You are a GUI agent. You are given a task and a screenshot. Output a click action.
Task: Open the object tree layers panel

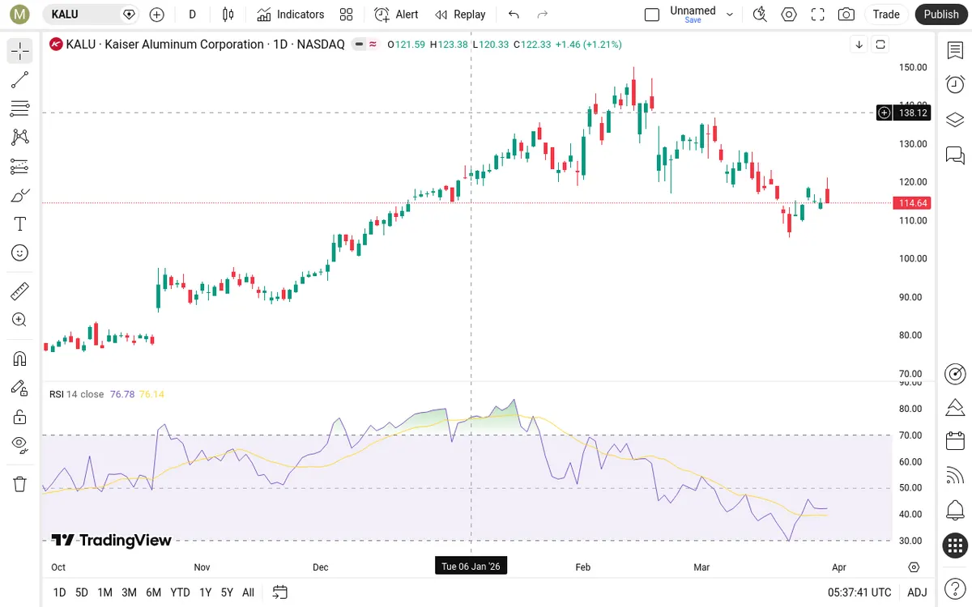pos(955,120)
